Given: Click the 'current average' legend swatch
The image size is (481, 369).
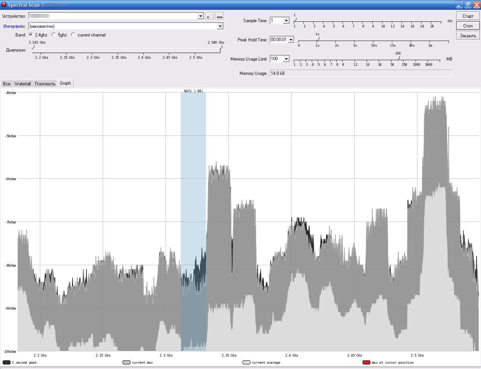Looking at the screenshot, I should coord(246,363).
